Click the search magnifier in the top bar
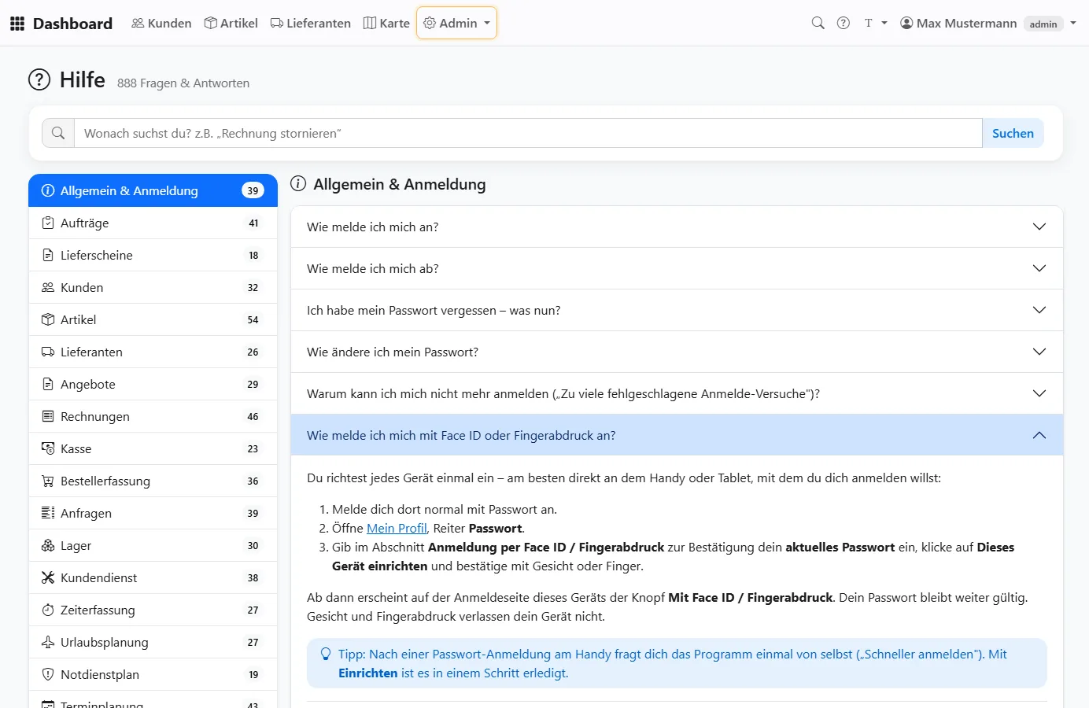 tap(818, 24)
